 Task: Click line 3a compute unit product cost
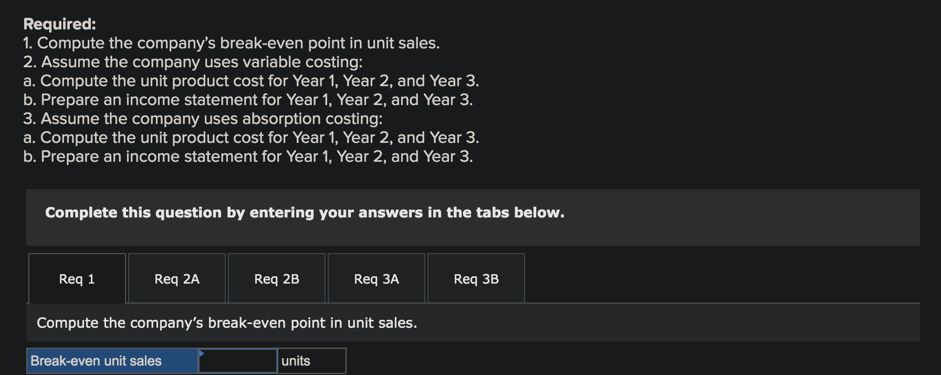[251, 138]
